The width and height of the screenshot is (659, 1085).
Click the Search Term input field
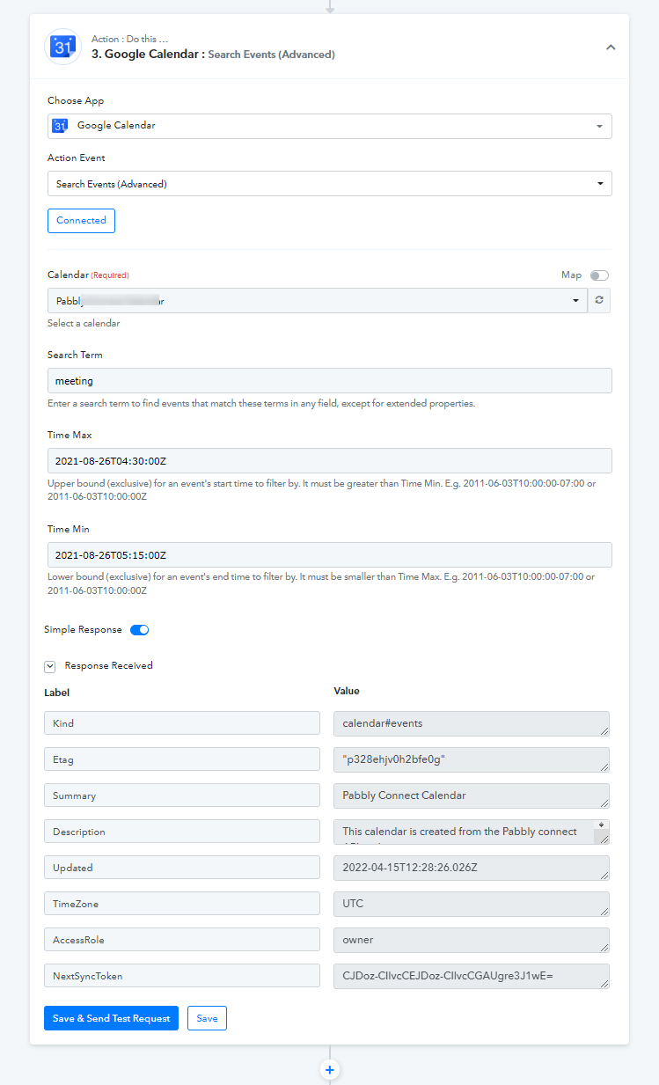point(329,381)
